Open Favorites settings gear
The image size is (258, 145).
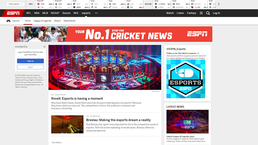click(x=44, y=47)
